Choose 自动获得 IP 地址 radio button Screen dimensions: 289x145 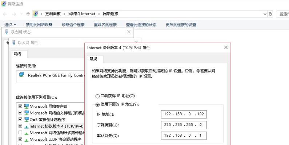[97, 96]
